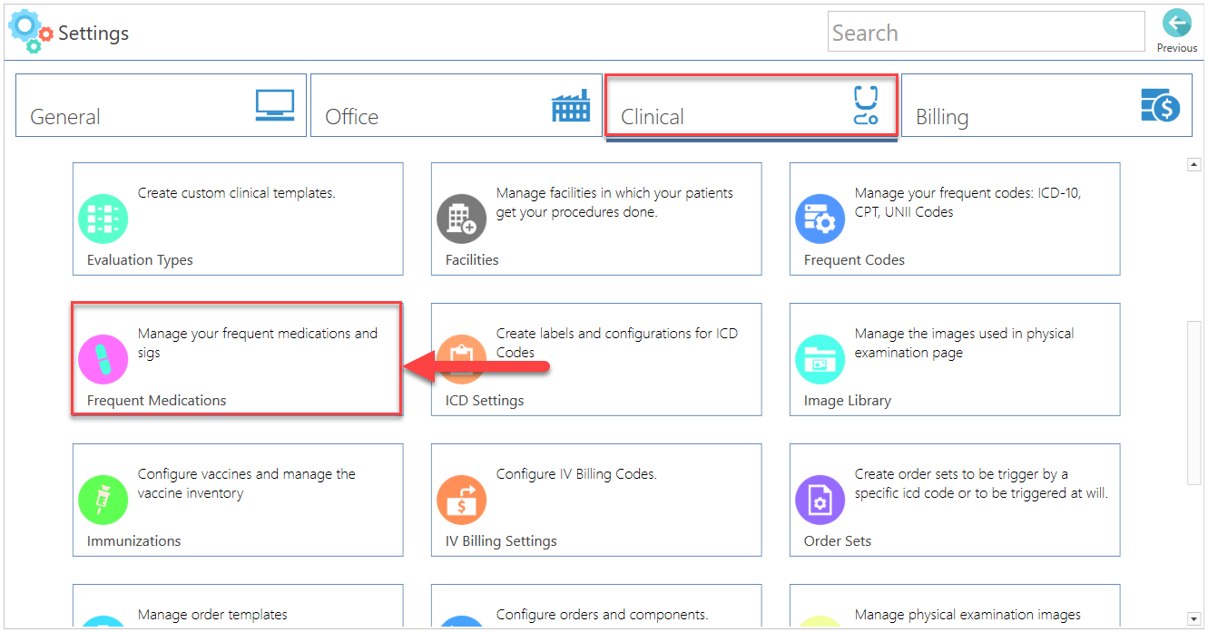Screen dimensions: 1208x632
Task: Open the Image Library label
Action: [848, 401]
